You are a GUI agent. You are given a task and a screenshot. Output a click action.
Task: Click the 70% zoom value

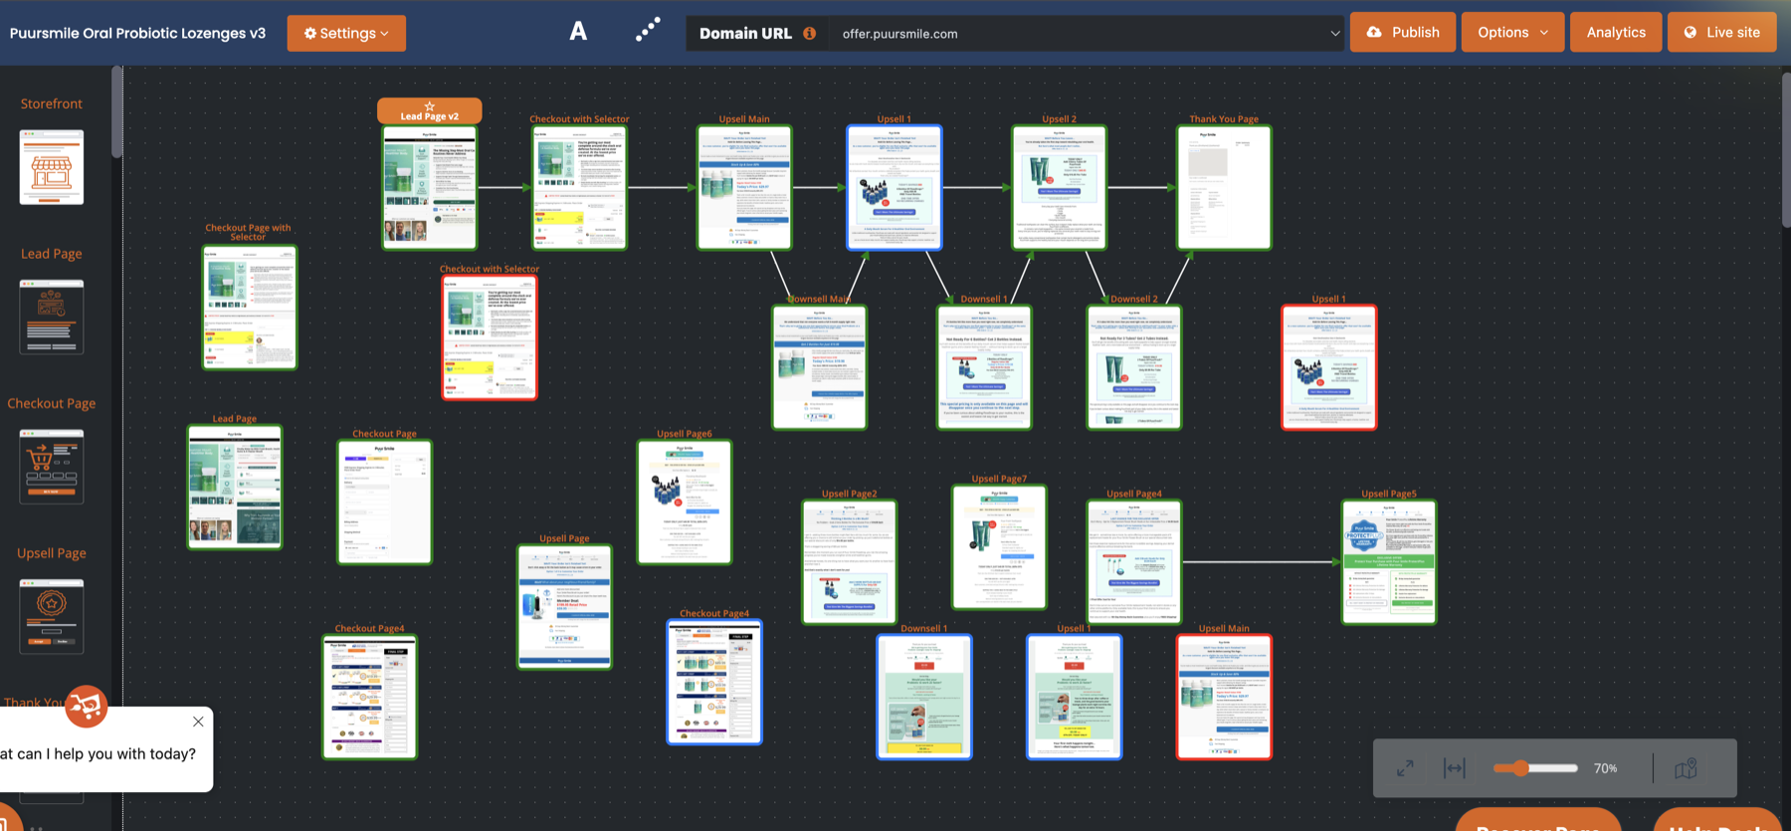coord(1605,768)
